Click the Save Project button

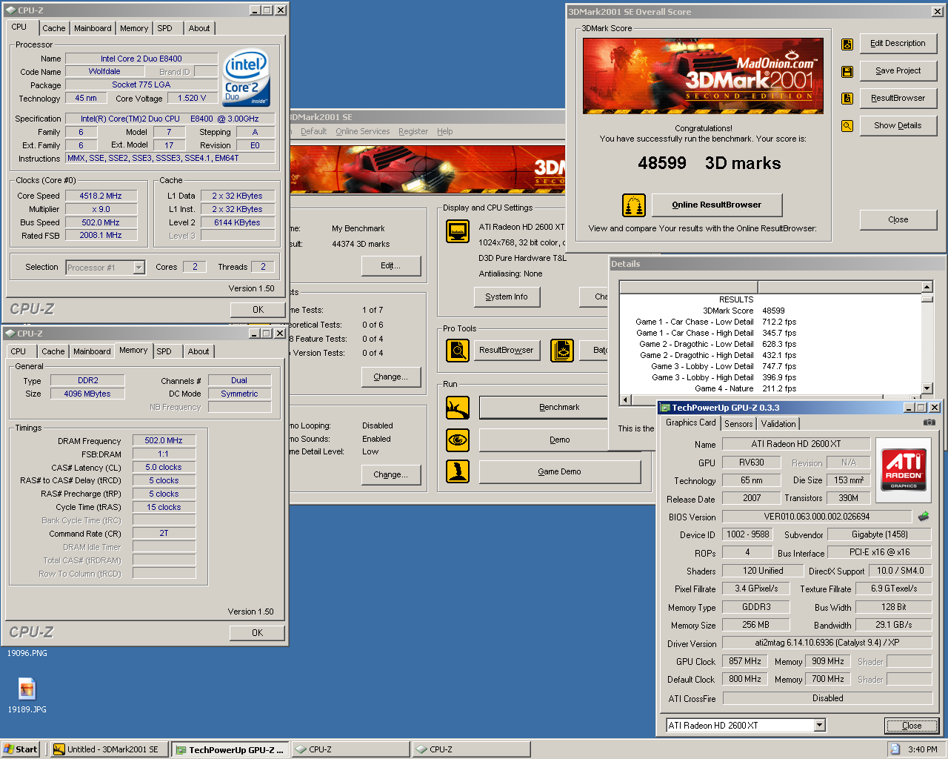point(898,70)
